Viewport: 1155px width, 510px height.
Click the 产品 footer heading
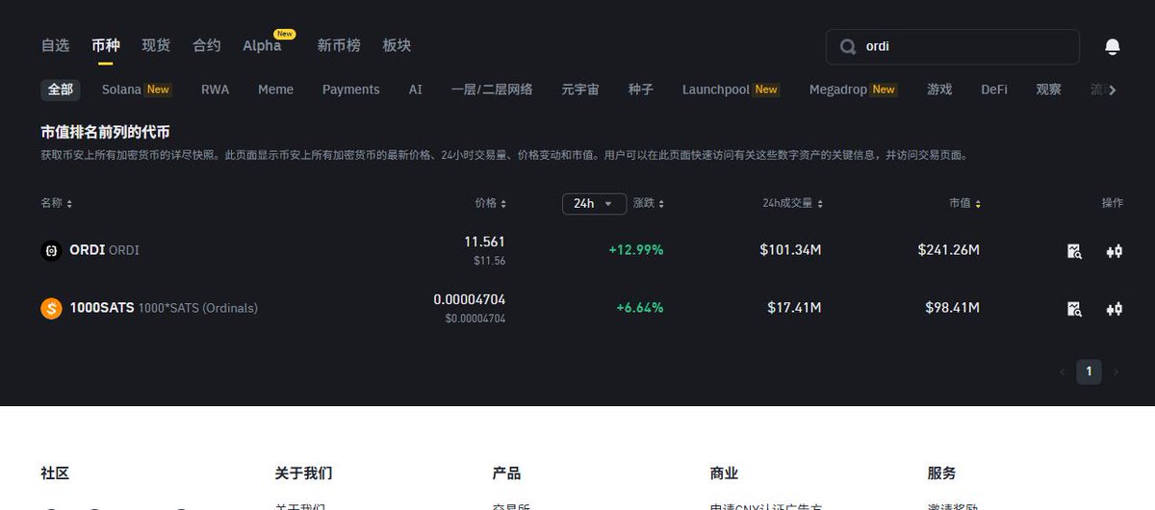tap(506, 473)
